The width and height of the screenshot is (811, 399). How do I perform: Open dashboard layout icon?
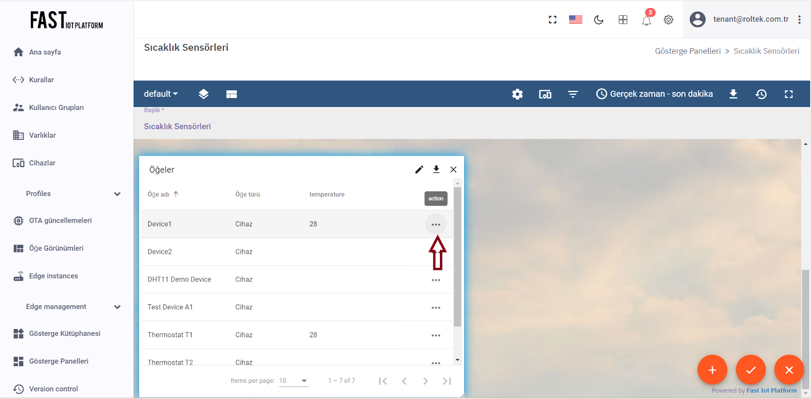[x=232, y=94]
